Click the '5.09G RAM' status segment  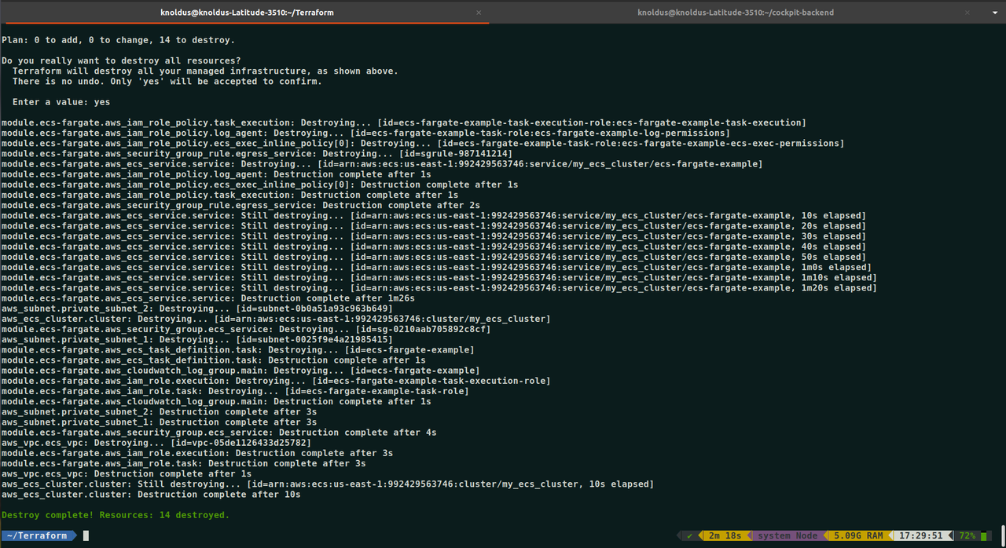point(859,536)
